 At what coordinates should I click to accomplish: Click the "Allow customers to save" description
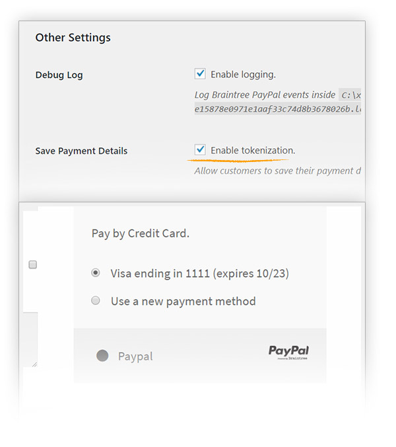point(277,171)
